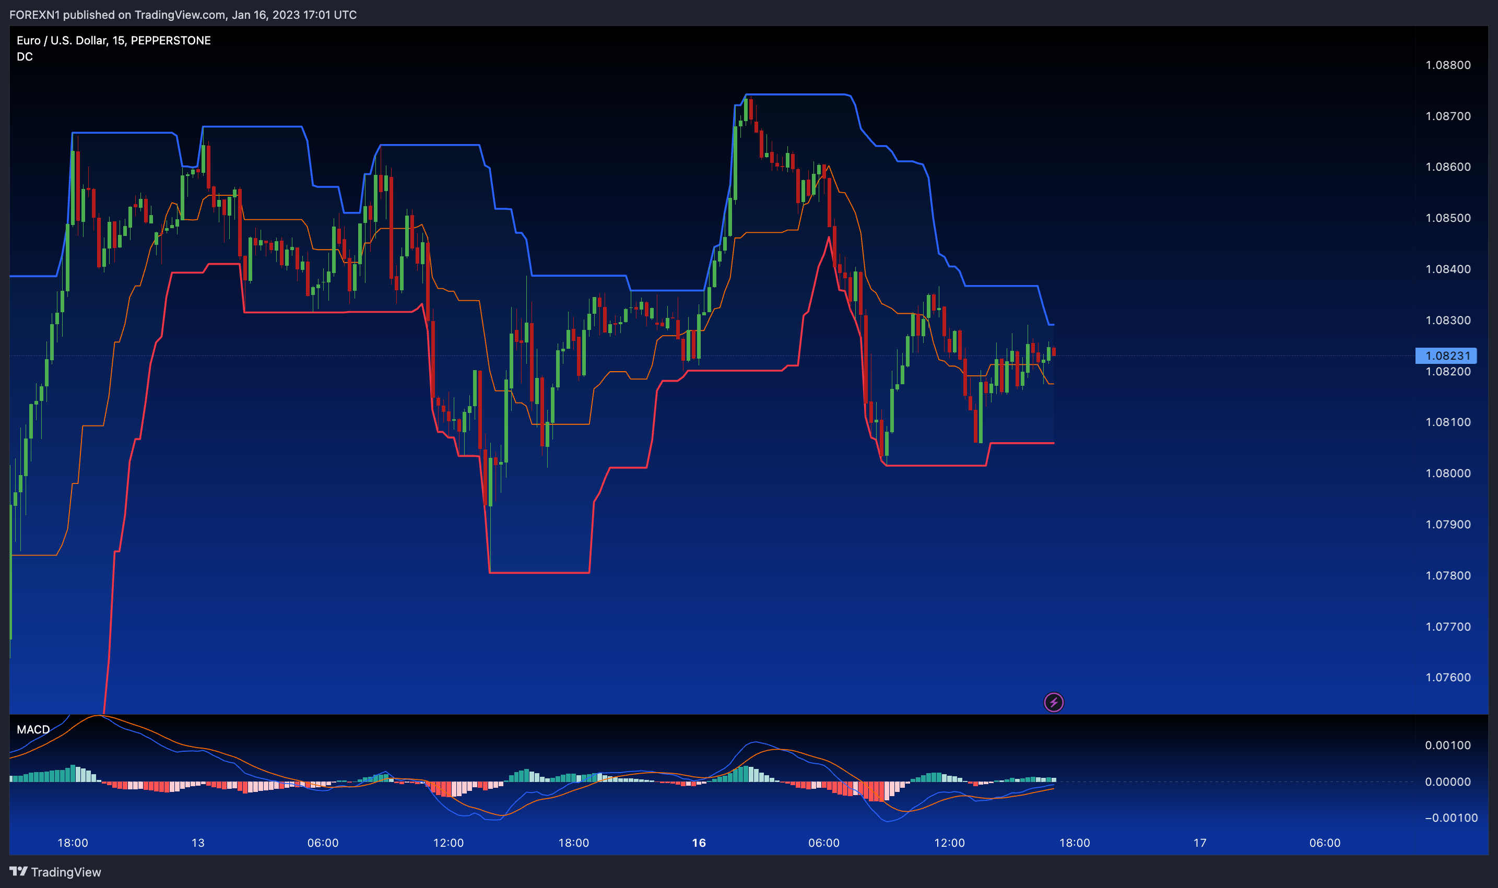Viewport: 1498px width, 888px height.
Task: Click the published header text by FOREXN1
Action: pos(183,15)
